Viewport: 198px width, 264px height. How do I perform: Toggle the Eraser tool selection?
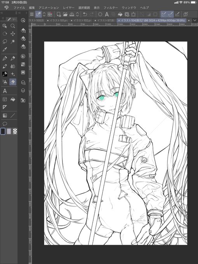click(13, 82)
